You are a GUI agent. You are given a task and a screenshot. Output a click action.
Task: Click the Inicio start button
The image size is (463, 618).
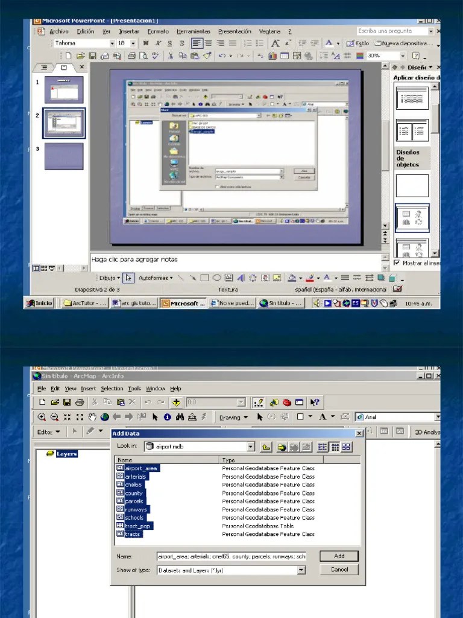coord(39,303)
